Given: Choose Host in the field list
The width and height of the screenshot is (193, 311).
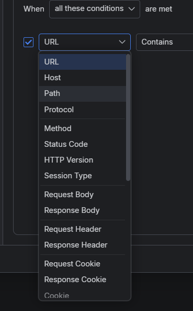Looking at the screenshot, I should point(83,78).
